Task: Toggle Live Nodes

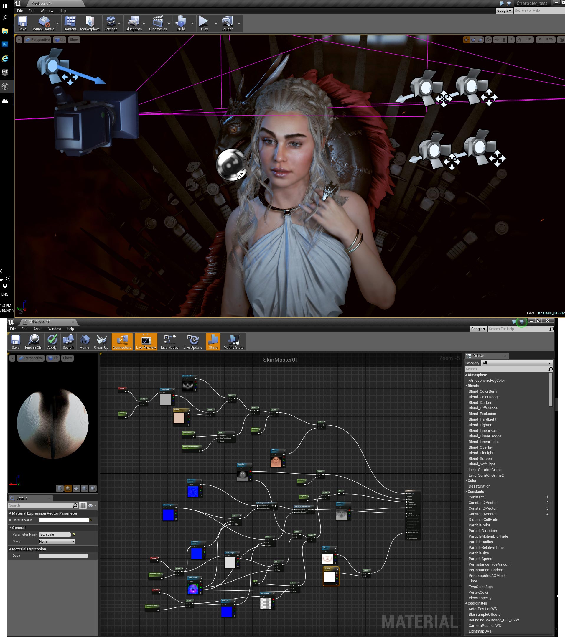Action: click(x=169, y=342)
